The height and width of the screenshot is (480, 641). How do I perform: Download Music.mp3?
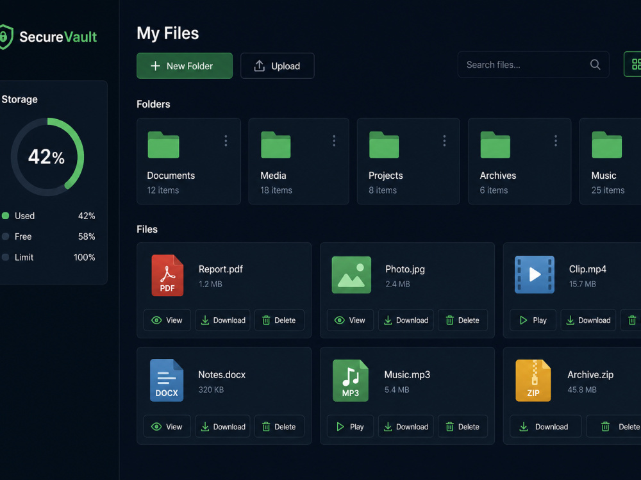pos(406,426)
